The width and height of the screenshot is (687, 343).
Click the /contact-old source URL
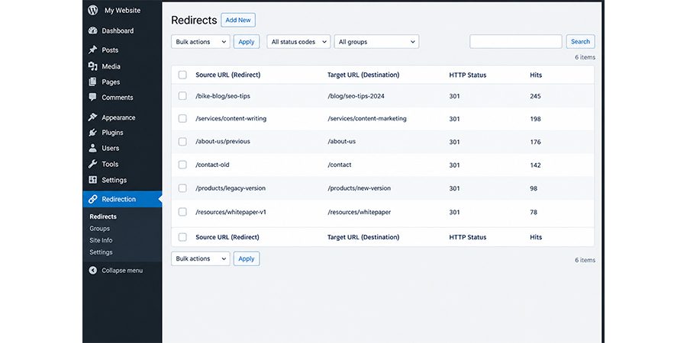point(212,165)
